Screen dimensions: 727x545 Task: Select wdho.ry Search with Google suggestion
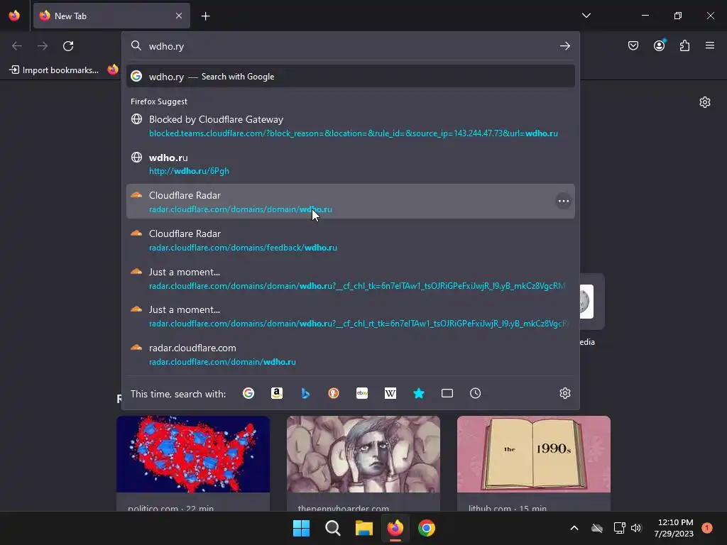[x=351, y=77]
